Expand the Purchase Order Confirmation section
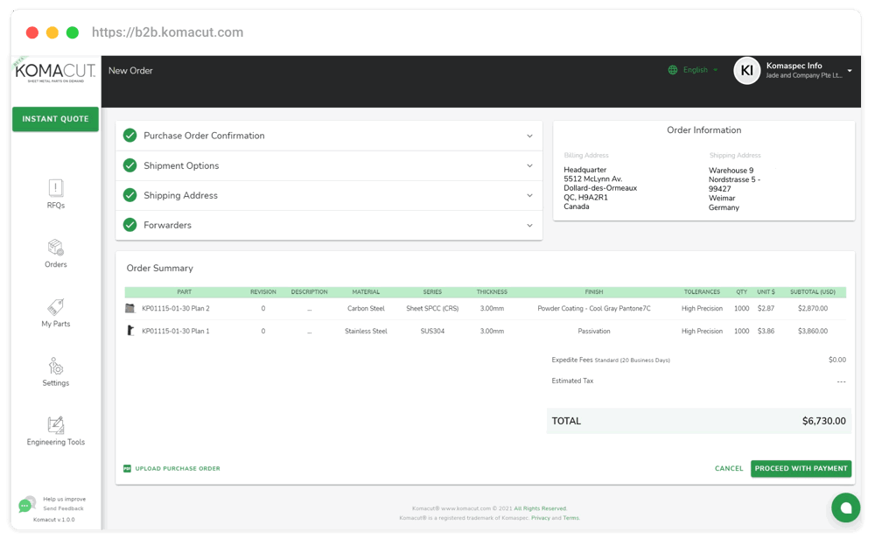 pyautogui.click(x=329, y=136)
